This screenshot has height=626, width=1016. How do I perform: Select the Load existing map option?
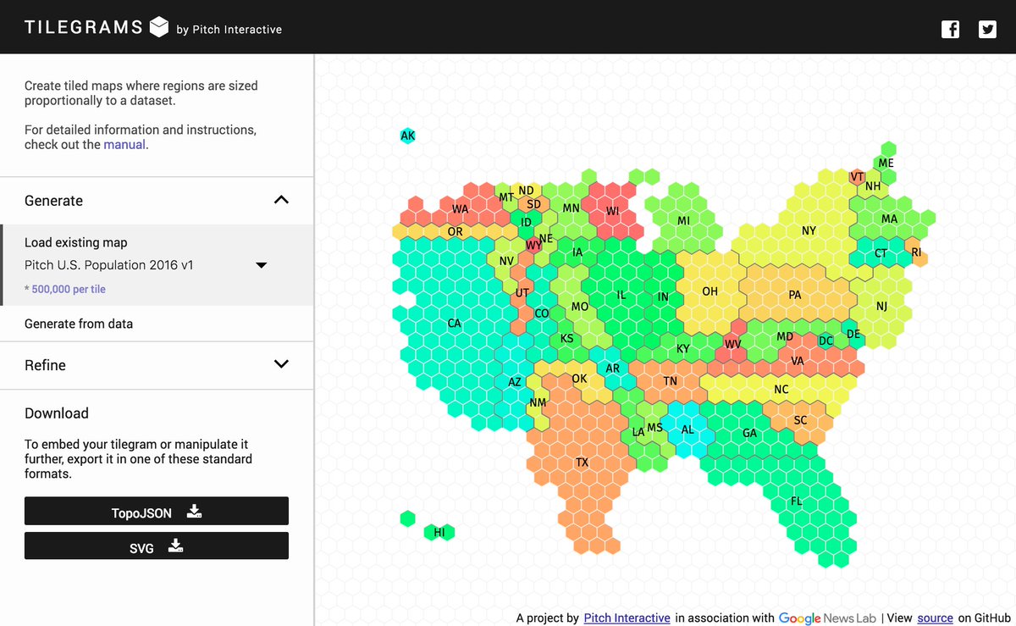click(76, 242)
